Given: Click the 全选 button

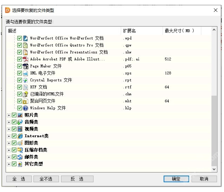Looking at the screenshot, I should pos(19,179).
